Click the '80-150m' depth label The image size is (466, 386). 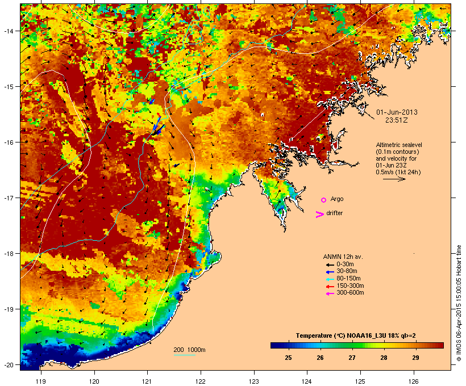point(348,279)
